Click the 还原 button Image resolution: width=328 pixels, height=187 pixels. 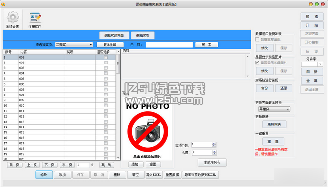pyautogui.click(x=284, y=88)
